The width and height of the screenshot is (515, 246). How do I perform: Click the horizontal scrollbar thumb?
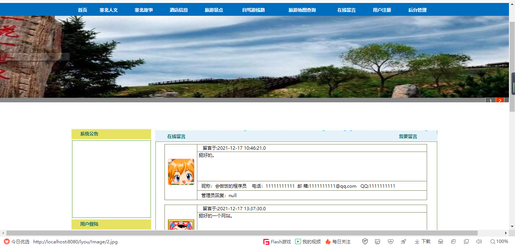point(242,233)
